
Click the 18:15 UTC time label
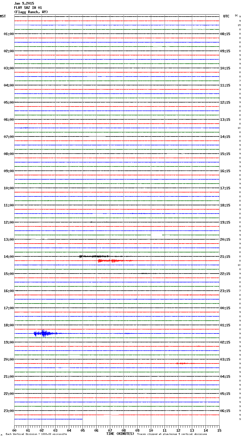pyautogui.click(x=225, y=205)
